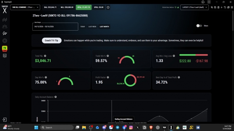This screenshot has width=234, height=131.
Task: Click the logout icon at sidebar bottom
Action: tap(5, 120)
